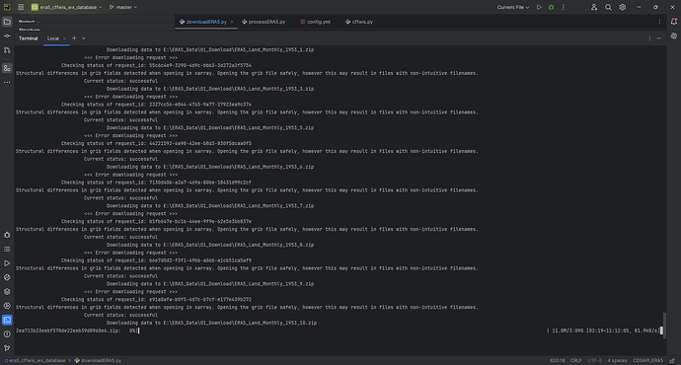This screenshot has width=681, height=365.
Task: Open Search Everywhere magnifier
Action: (609, 7)
